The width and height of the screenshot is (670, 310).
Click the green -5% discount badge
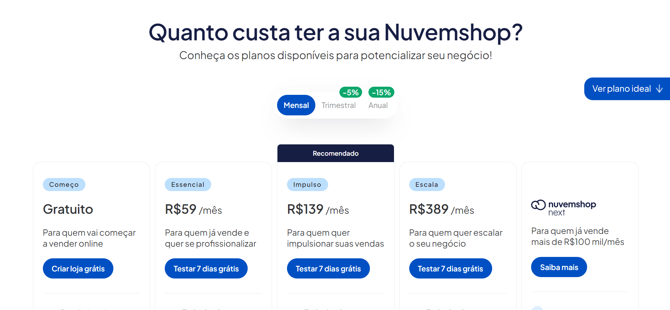tap(350, 92)
